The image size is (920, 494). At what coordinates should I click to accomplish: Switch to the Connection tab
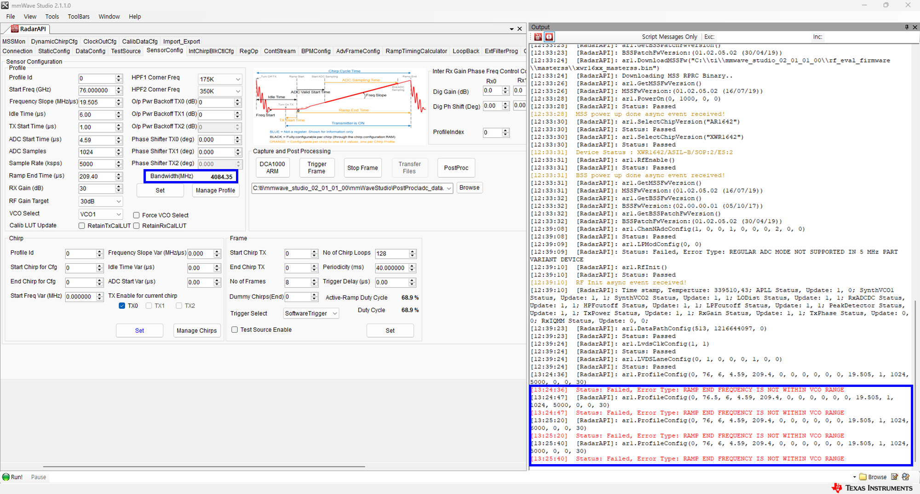coord(17,51)
